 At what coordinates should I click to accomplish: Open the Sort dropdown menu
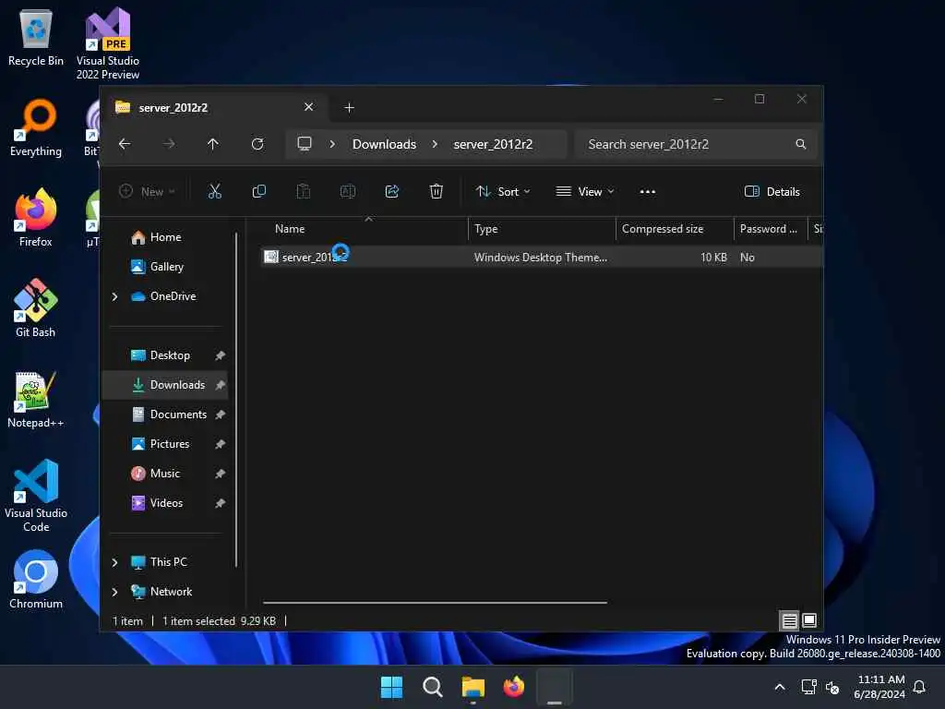[x=503, y=192]
